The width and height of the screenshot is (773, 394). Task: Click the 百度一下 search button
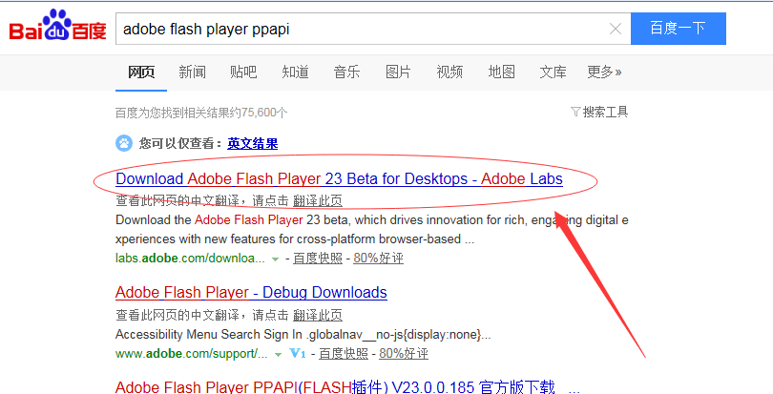(x=679, y=29)
